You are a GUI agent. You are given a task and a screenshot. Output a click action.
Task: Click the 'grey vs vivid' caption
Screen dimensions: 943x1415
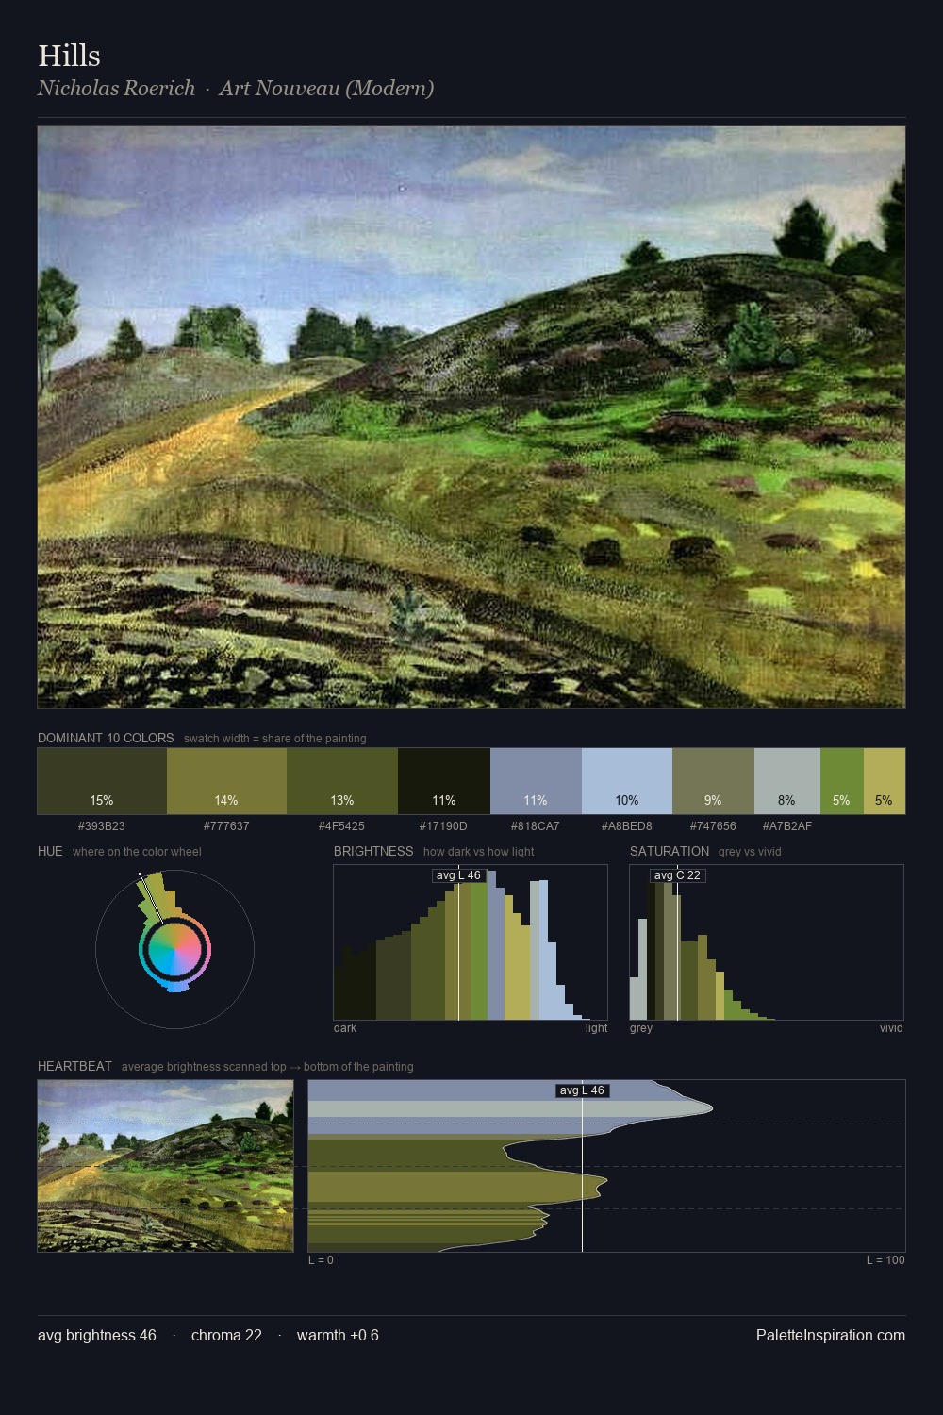coord(750,852)
